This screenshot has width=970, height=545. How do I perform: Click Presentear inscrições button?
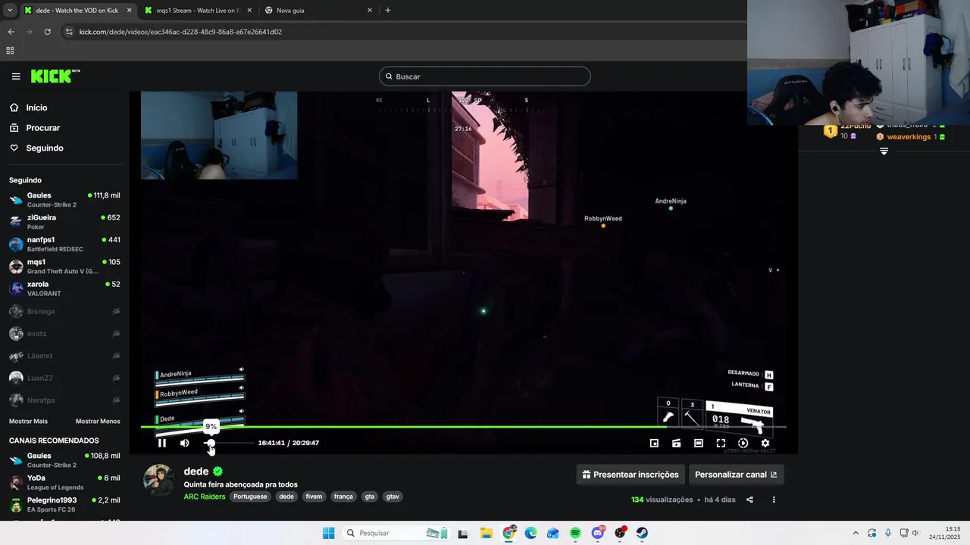coord(630,475)
